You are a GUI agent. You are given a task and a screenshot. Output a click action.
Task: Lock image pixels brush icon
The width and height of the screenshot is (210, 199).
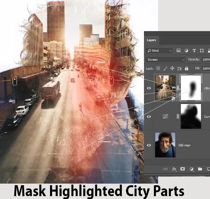[x=165, y=68]
